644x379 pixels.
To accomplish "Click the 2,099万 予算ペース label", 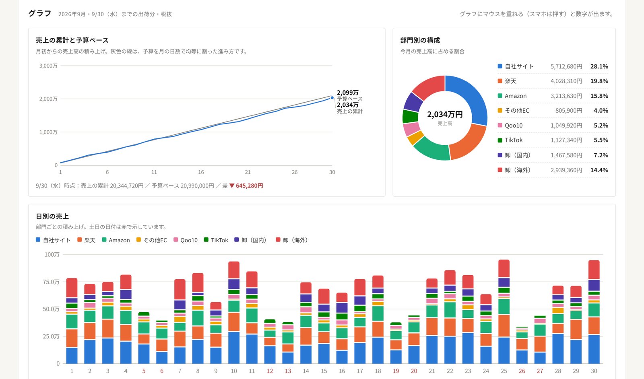I will 349,95.
